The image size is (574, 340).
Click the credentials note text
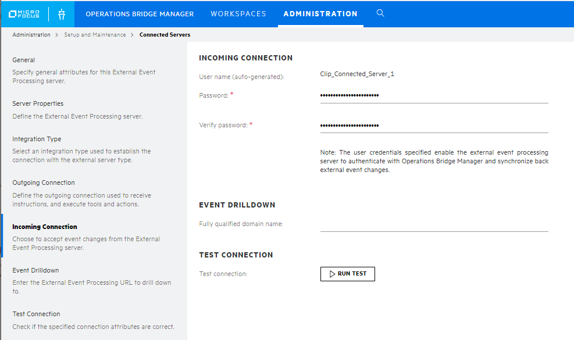(434, 161)
